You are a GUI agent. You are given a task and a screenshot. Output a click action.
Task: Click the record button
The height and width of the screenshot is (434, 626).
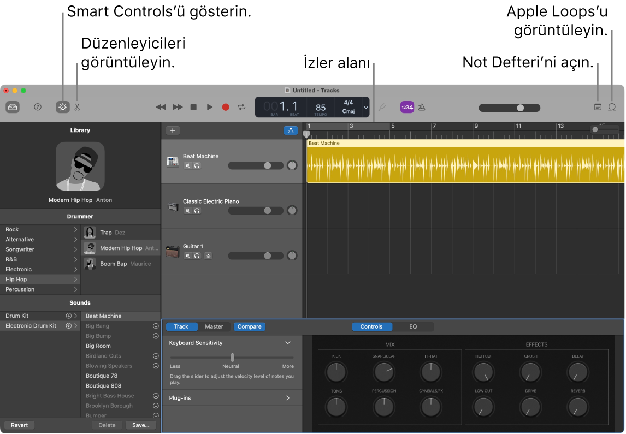tap(225, 107)
